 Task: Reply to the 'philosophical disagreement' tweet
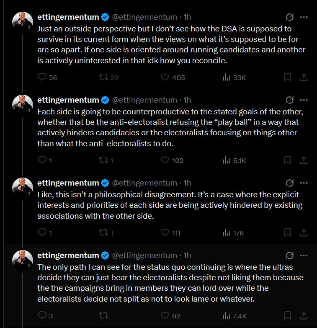tap(42, 232)
